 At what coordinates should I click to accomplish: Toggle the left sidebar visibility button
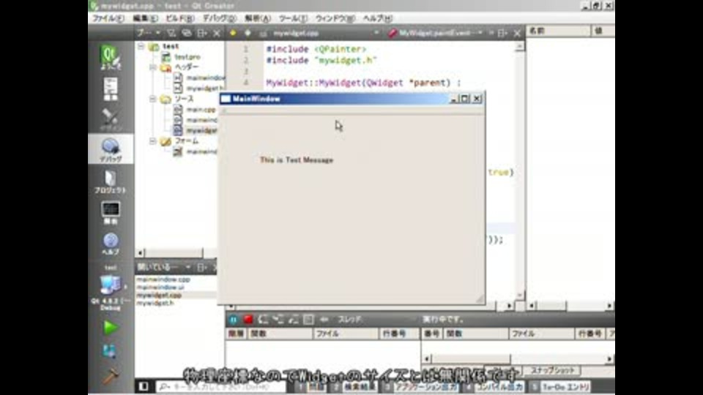[144, 386]
